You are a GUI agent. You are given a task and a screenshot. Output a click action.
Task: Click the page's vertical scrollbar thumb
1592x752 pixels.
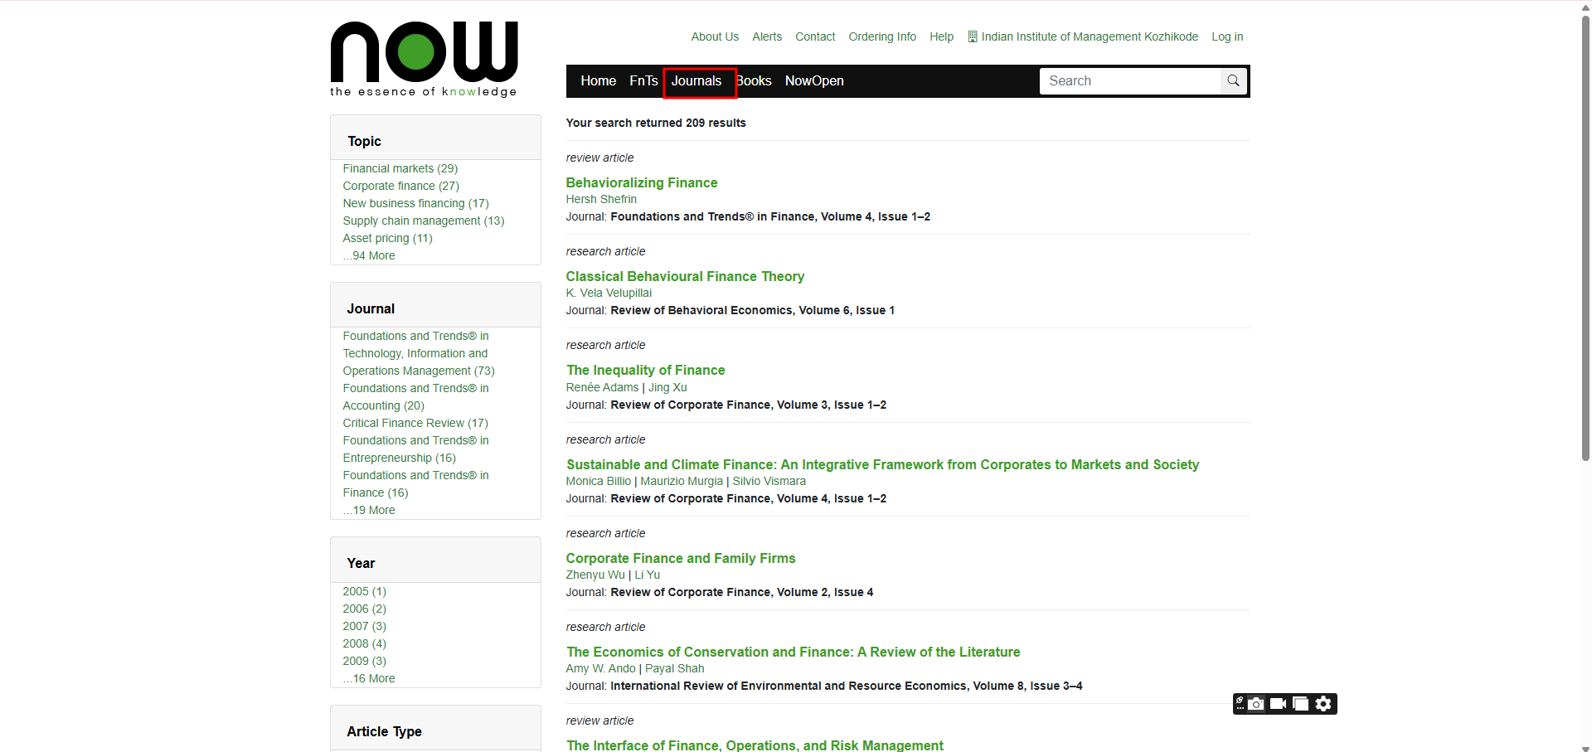[1585, 240]
